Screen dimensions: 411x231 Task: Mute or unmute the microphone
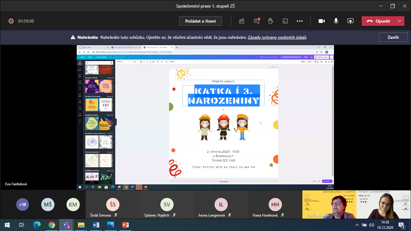pos(336,21)
